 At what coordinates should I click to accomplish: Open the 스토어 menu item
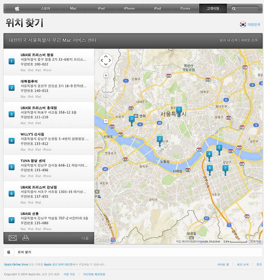click(x=45, y=8)
